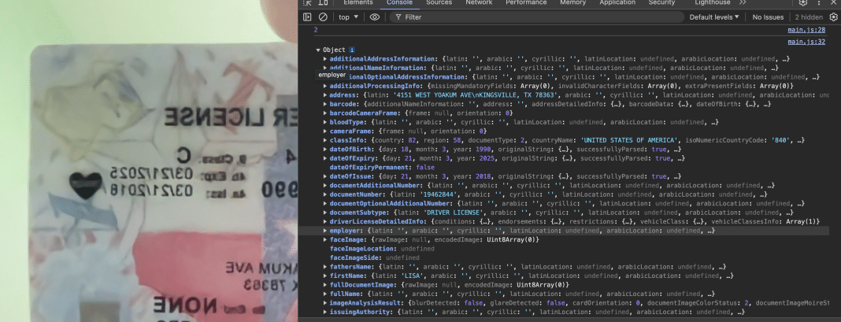
Task: Create a live expression with eye icon
Action: (x=374, y=17)
